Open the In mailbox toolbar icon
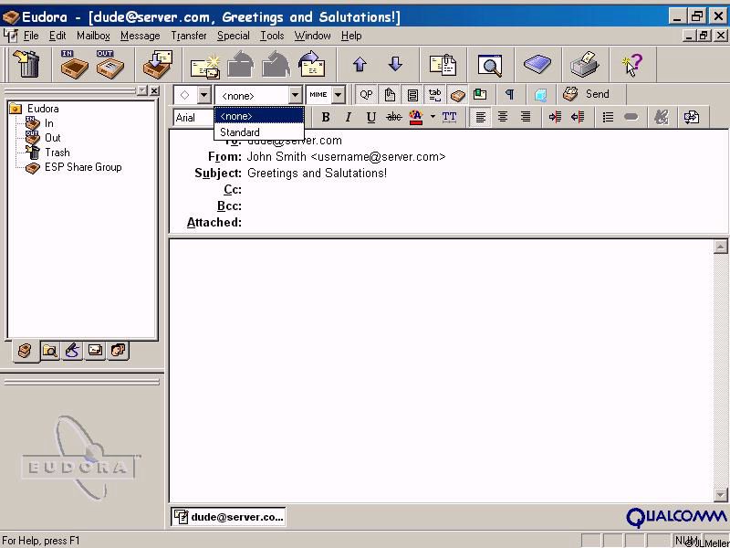 (74, 64)
